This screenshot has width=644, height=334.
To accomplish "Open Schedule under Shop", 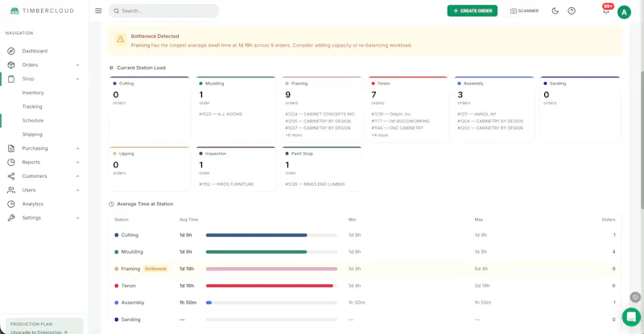I will pos(33,121).
